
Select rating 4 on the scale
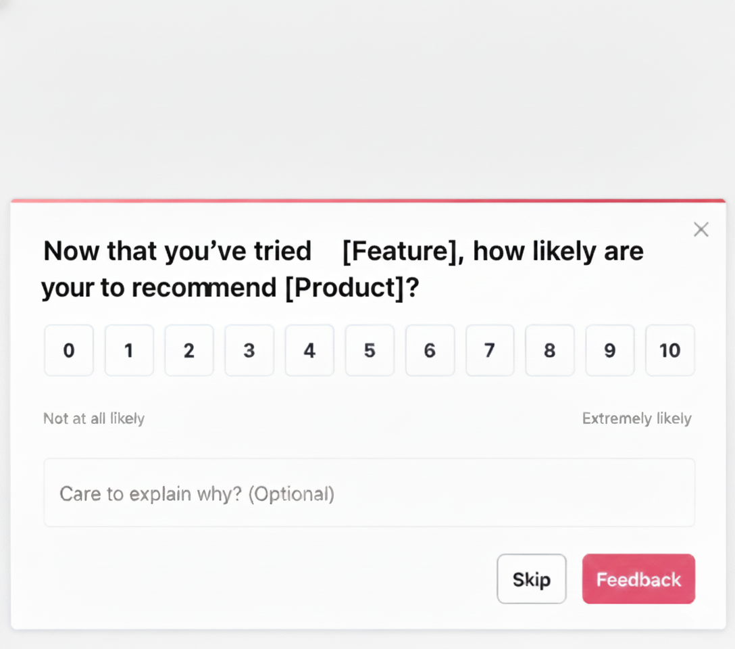(x=309, y=350)
